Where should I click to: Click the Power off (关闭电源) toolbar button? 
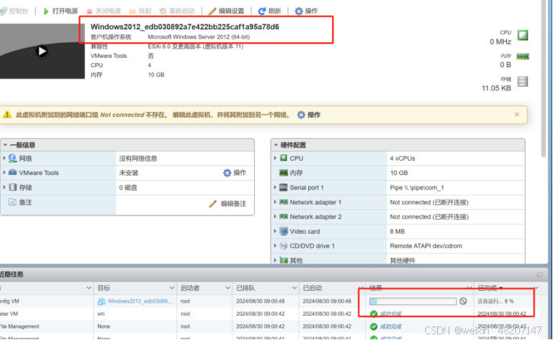coord(104,11)
